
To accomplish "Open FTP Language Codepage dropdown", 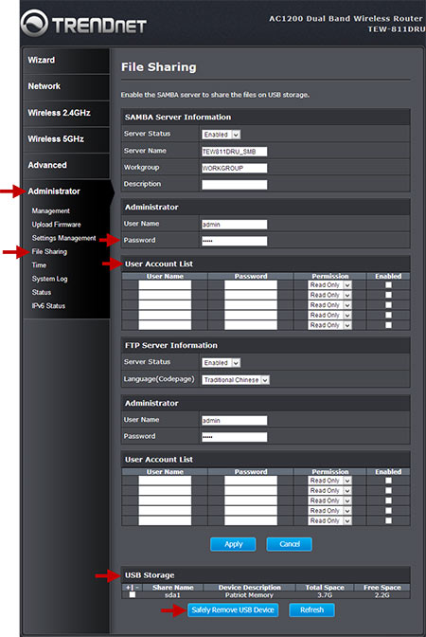I will click(x=236, y=380).
